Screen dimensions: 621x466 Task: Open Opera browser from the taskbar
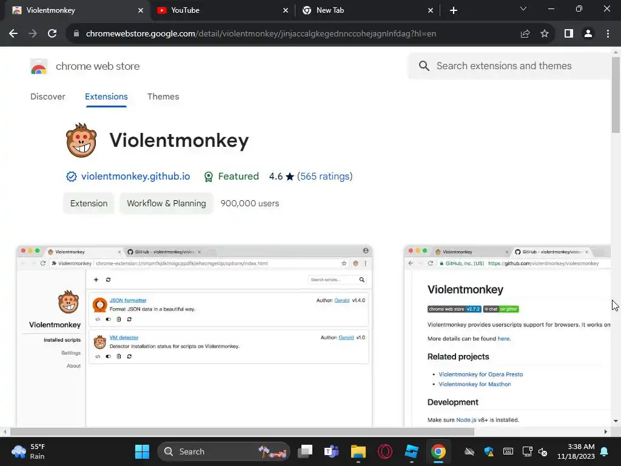point(385,451)
